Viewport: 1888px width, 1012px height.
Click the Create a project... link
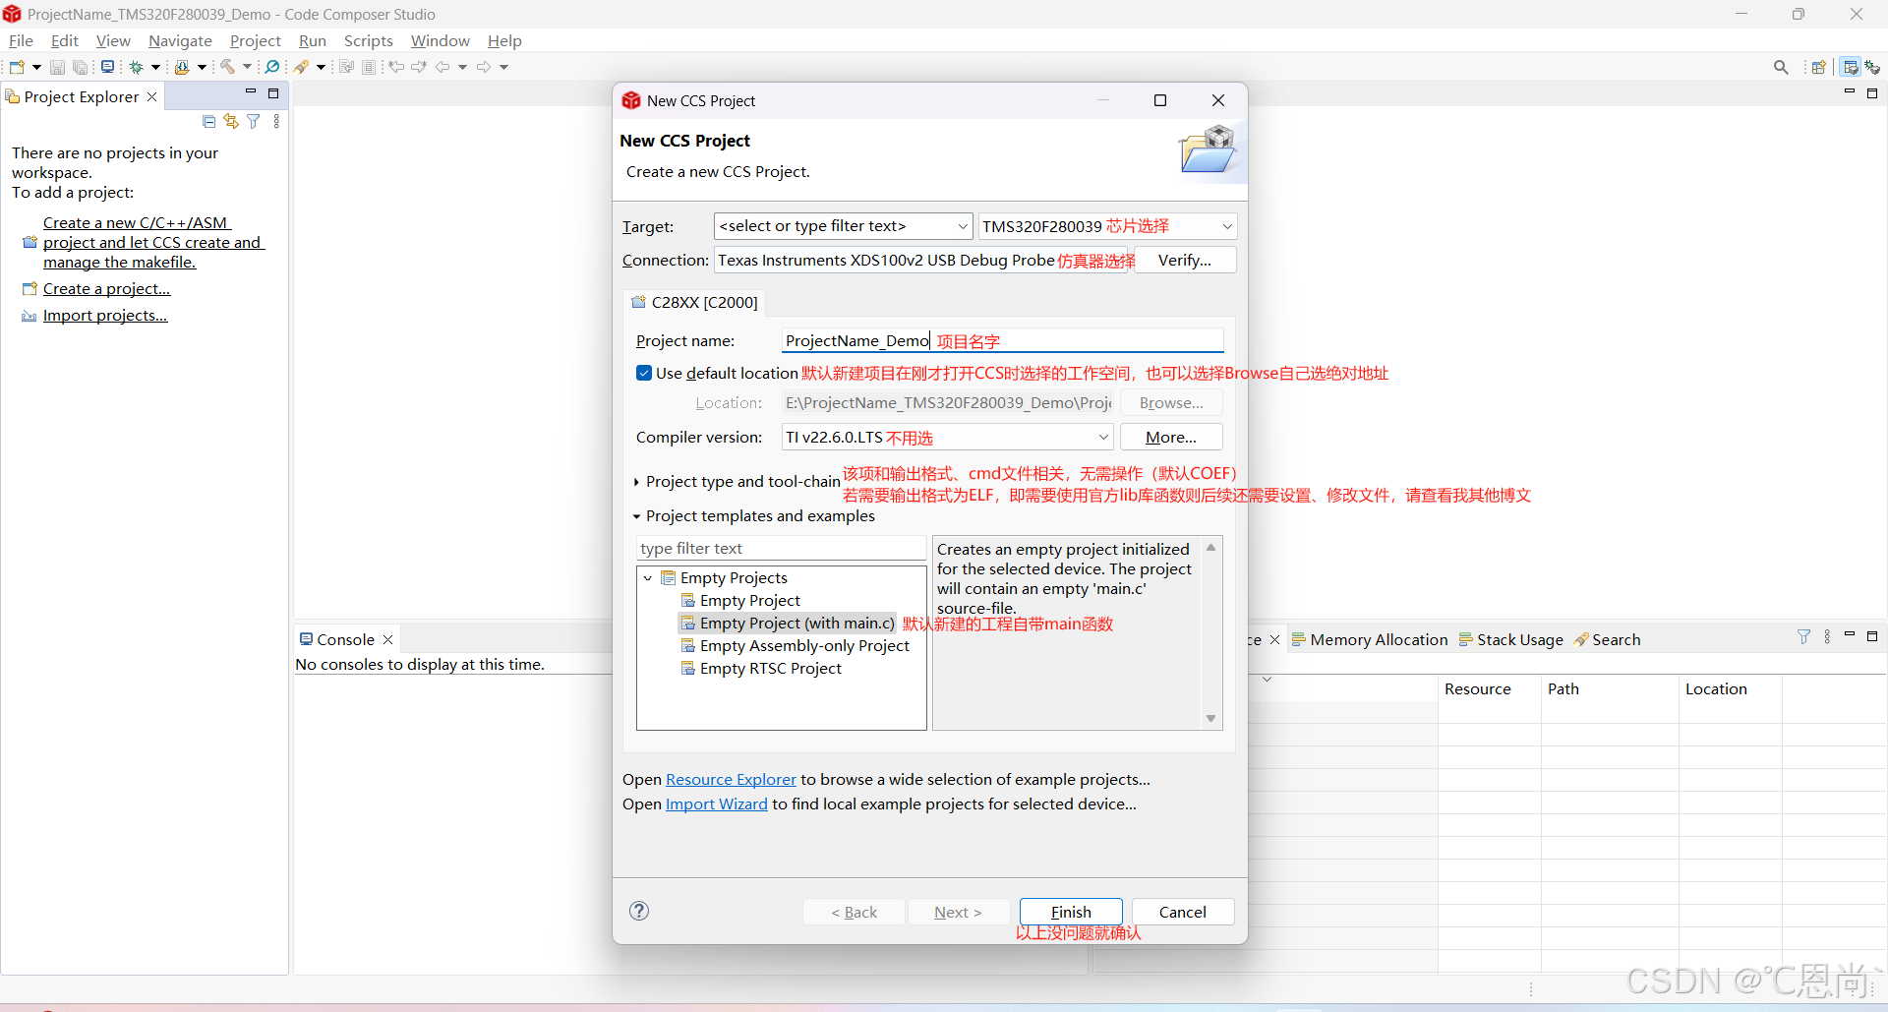(x=106, y=289)
